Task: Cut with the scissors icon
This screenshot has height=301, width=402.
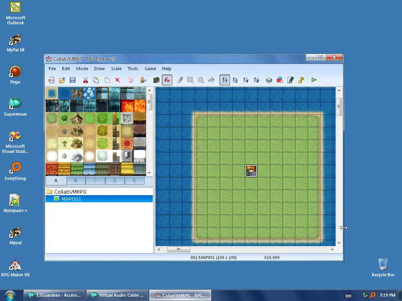Action: click(85, 80)
